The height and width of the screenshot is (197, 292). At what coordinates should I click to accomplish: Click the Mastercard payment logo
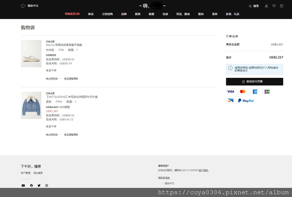pyautogui.click(x=243, y=92)
